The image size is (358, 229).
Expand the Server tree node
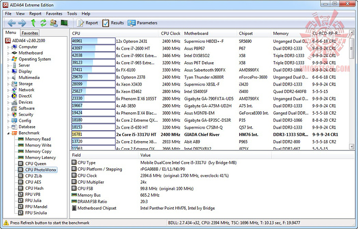tap(8, 66)
